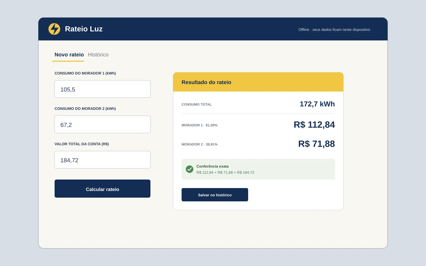426x266 pixels.
Task: Focus the Valor total da conta field
Action: coord(103,160)
